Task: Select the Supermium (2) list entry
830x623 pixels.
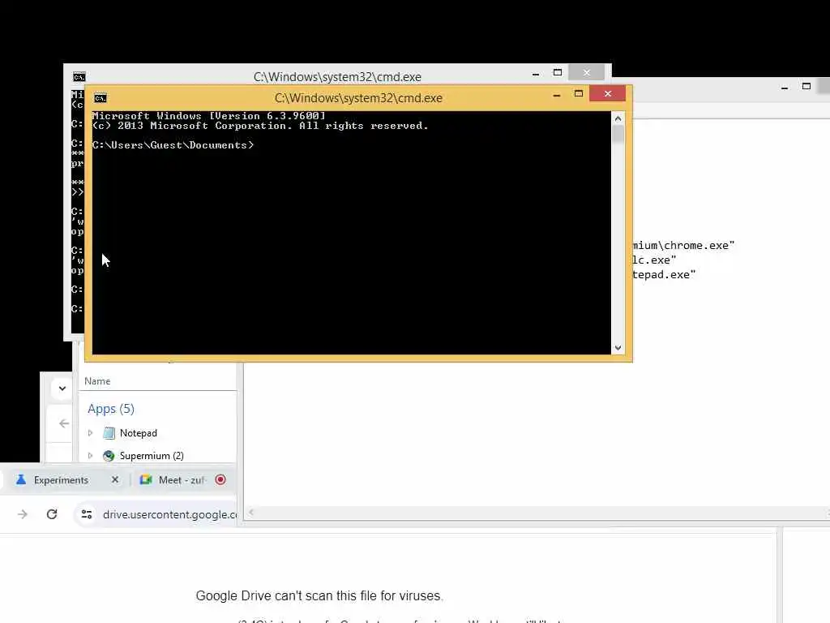Action: pos(152,456)
